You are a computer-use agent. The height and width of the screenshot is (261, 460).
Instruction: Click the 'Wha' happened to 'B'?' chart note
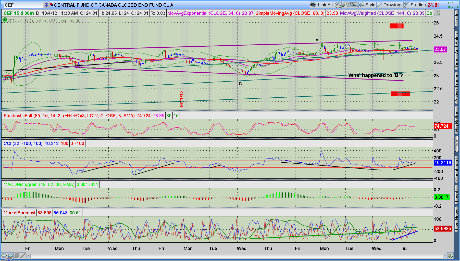coord(376,75)
